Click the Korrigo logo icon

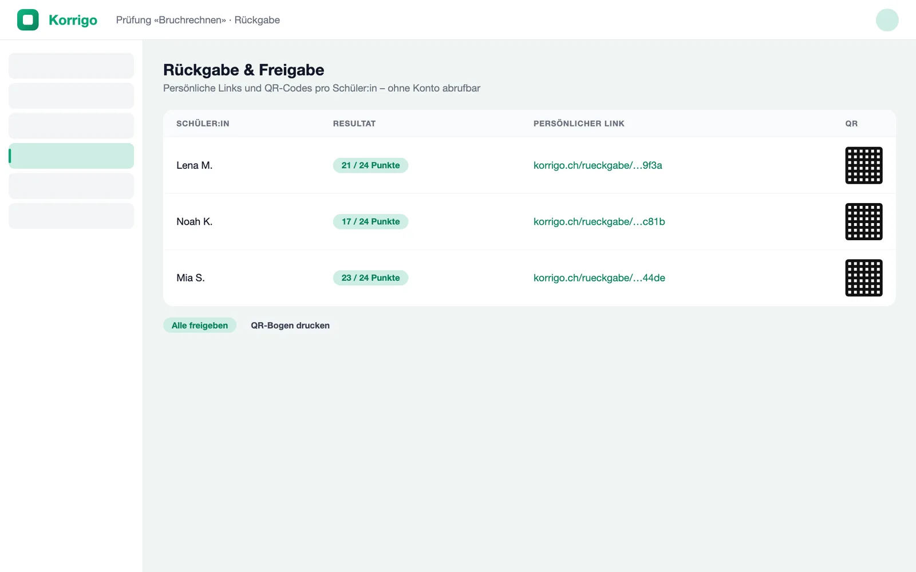click(28, 20)
